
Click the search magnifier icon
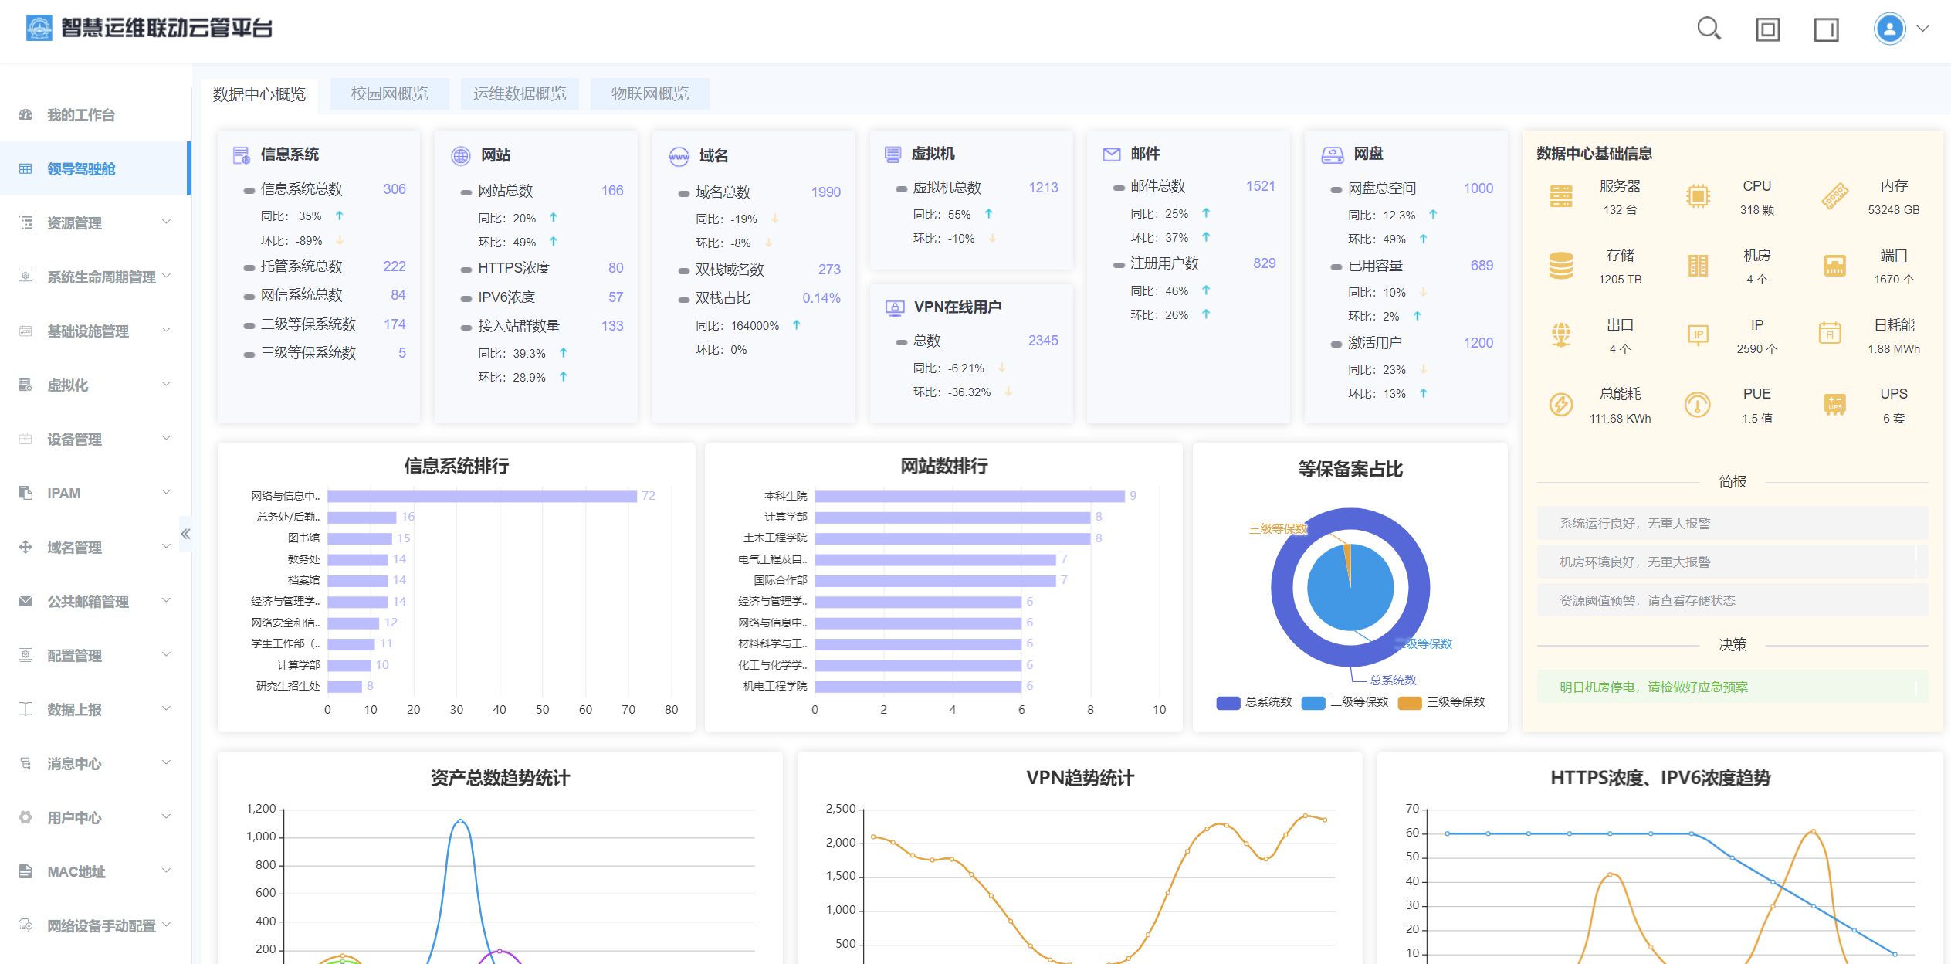pyautogui.click(x=1709, y=29)
